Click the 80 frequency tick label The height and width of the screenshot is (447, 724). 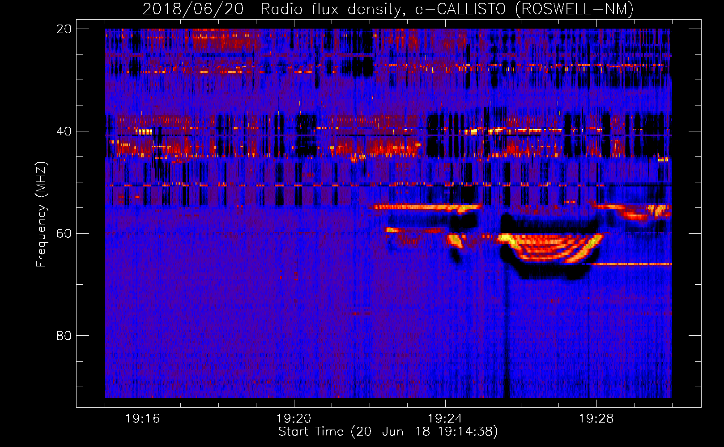(x=64, y=336)
